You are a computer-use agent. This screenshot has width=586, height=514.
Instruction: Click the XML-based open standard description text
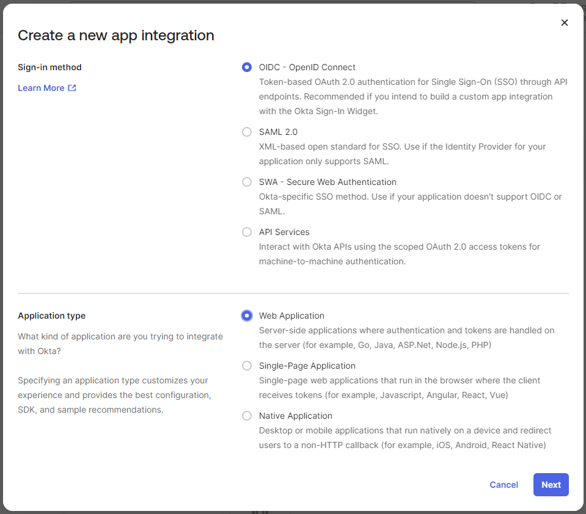pyautogui.click(x=402, y=154)
